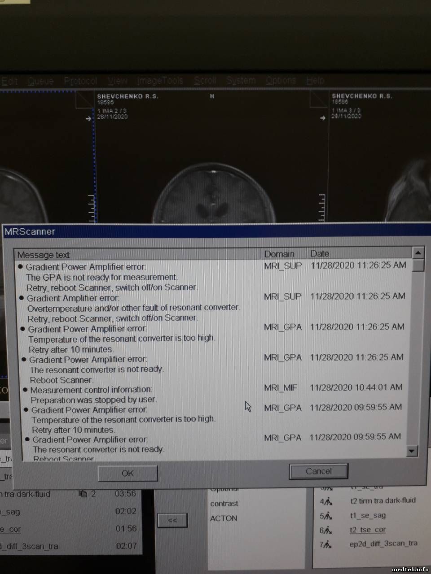The height and width of the screenshot is (574, 431).
Task: Select the run icon for t2_tse_cor
Action: tap(329, 531)
